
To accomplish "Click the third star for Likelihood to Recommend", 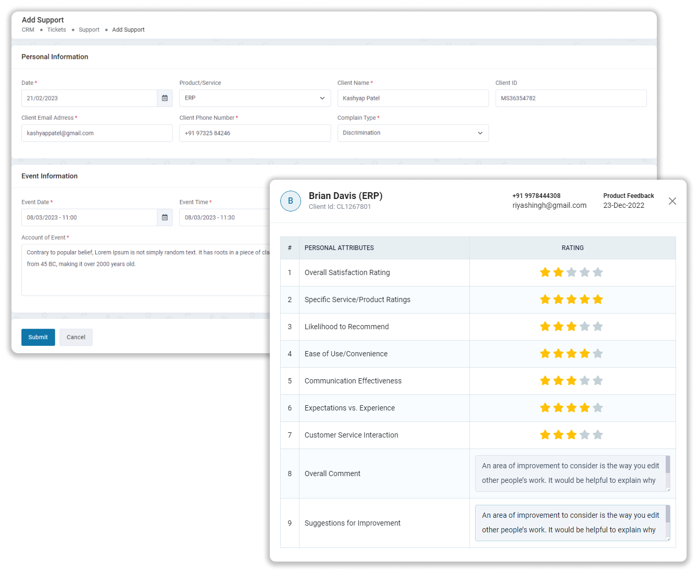I will point(571,327).
